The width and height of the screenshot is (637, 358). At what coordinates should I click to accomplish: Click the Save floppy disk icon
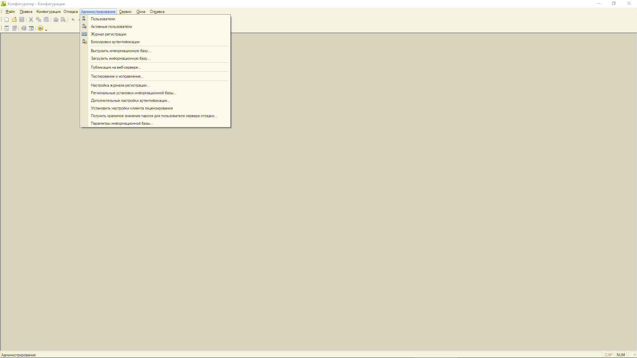(x=22, y=20)
